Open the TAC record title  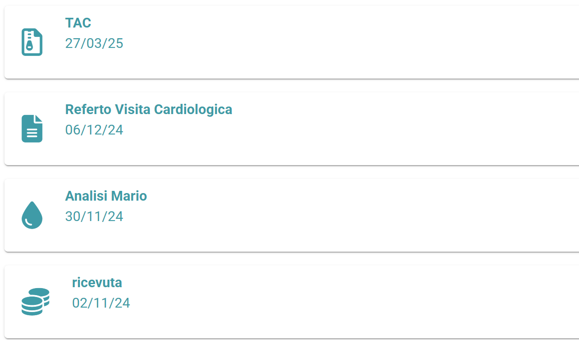(78, 23)
